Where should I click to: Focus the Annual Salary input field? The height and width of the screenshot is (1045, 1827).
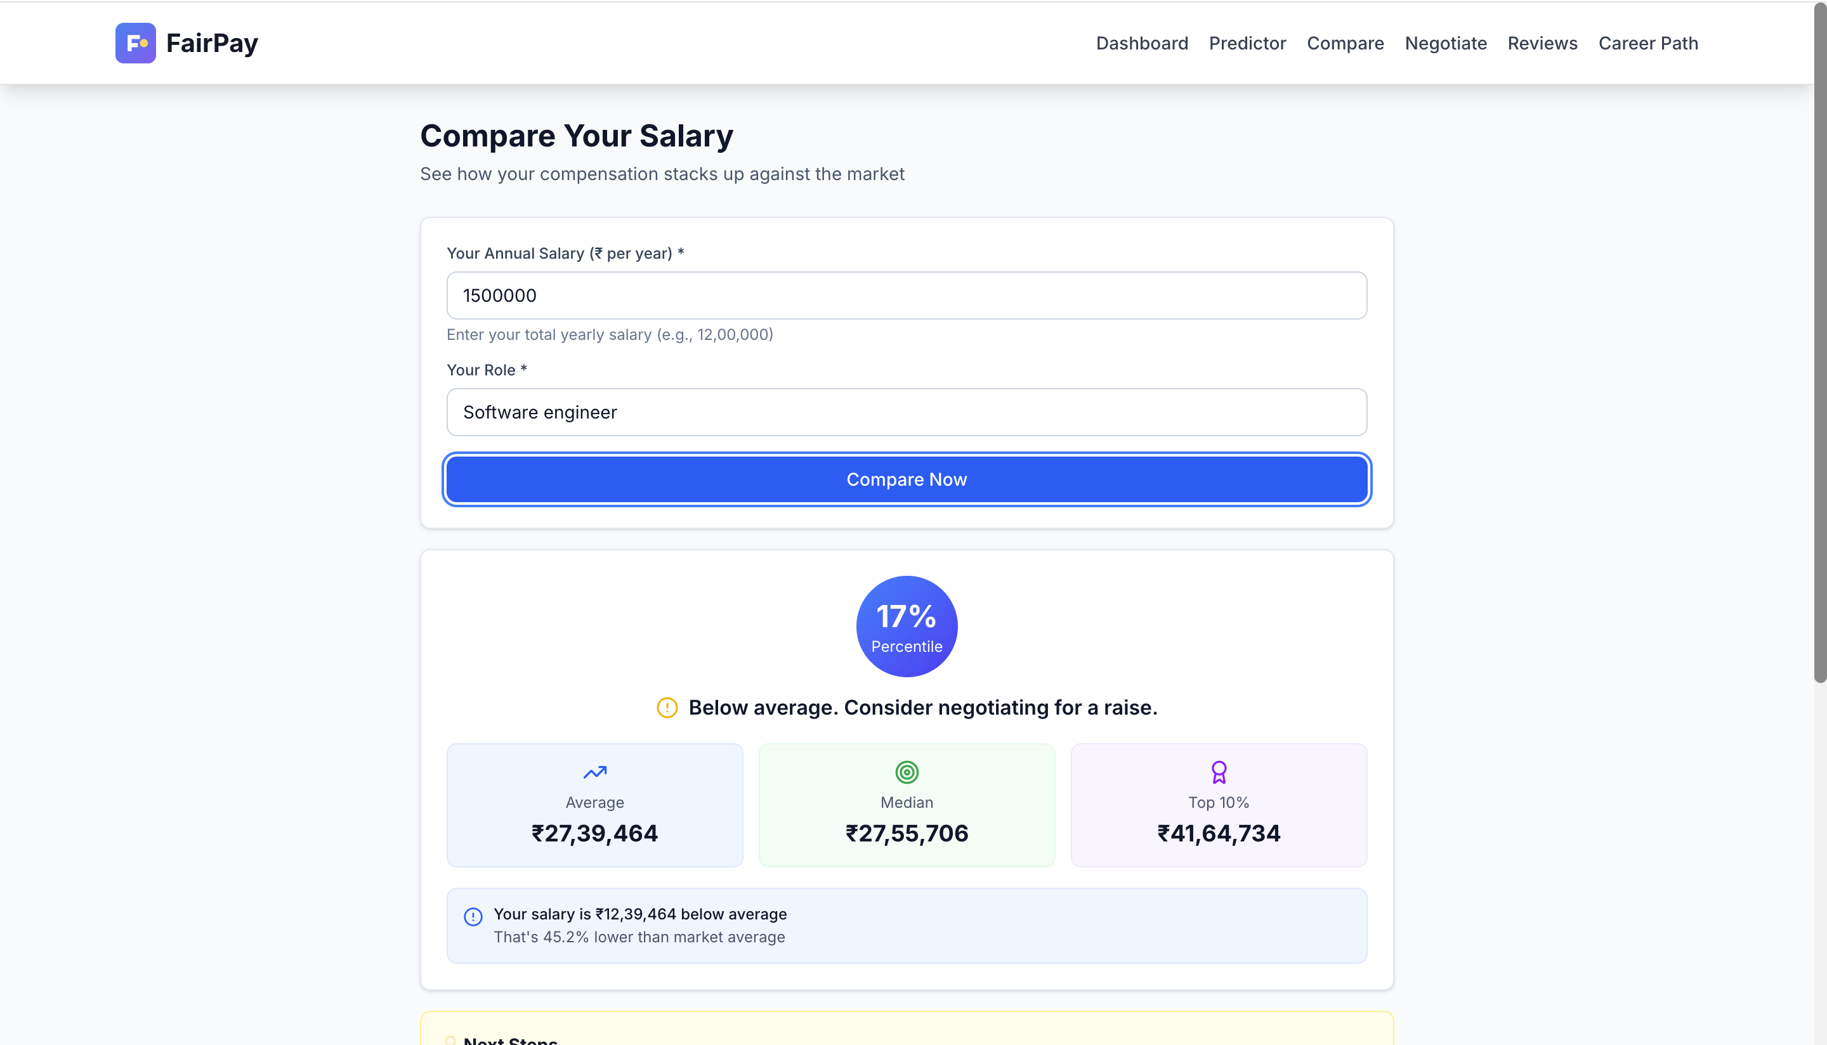click(907, 295)
